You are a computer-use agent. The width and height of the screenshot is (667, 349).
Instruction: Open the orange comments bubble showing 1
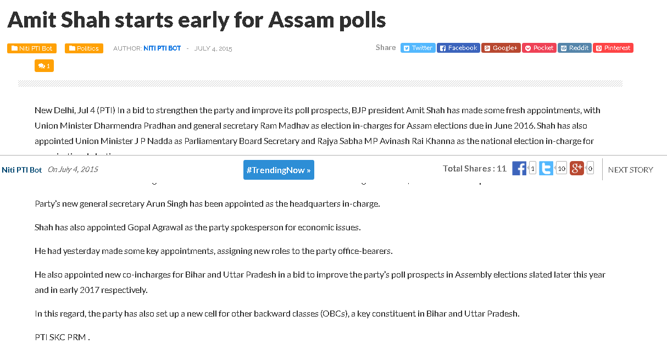pos(44,66)
